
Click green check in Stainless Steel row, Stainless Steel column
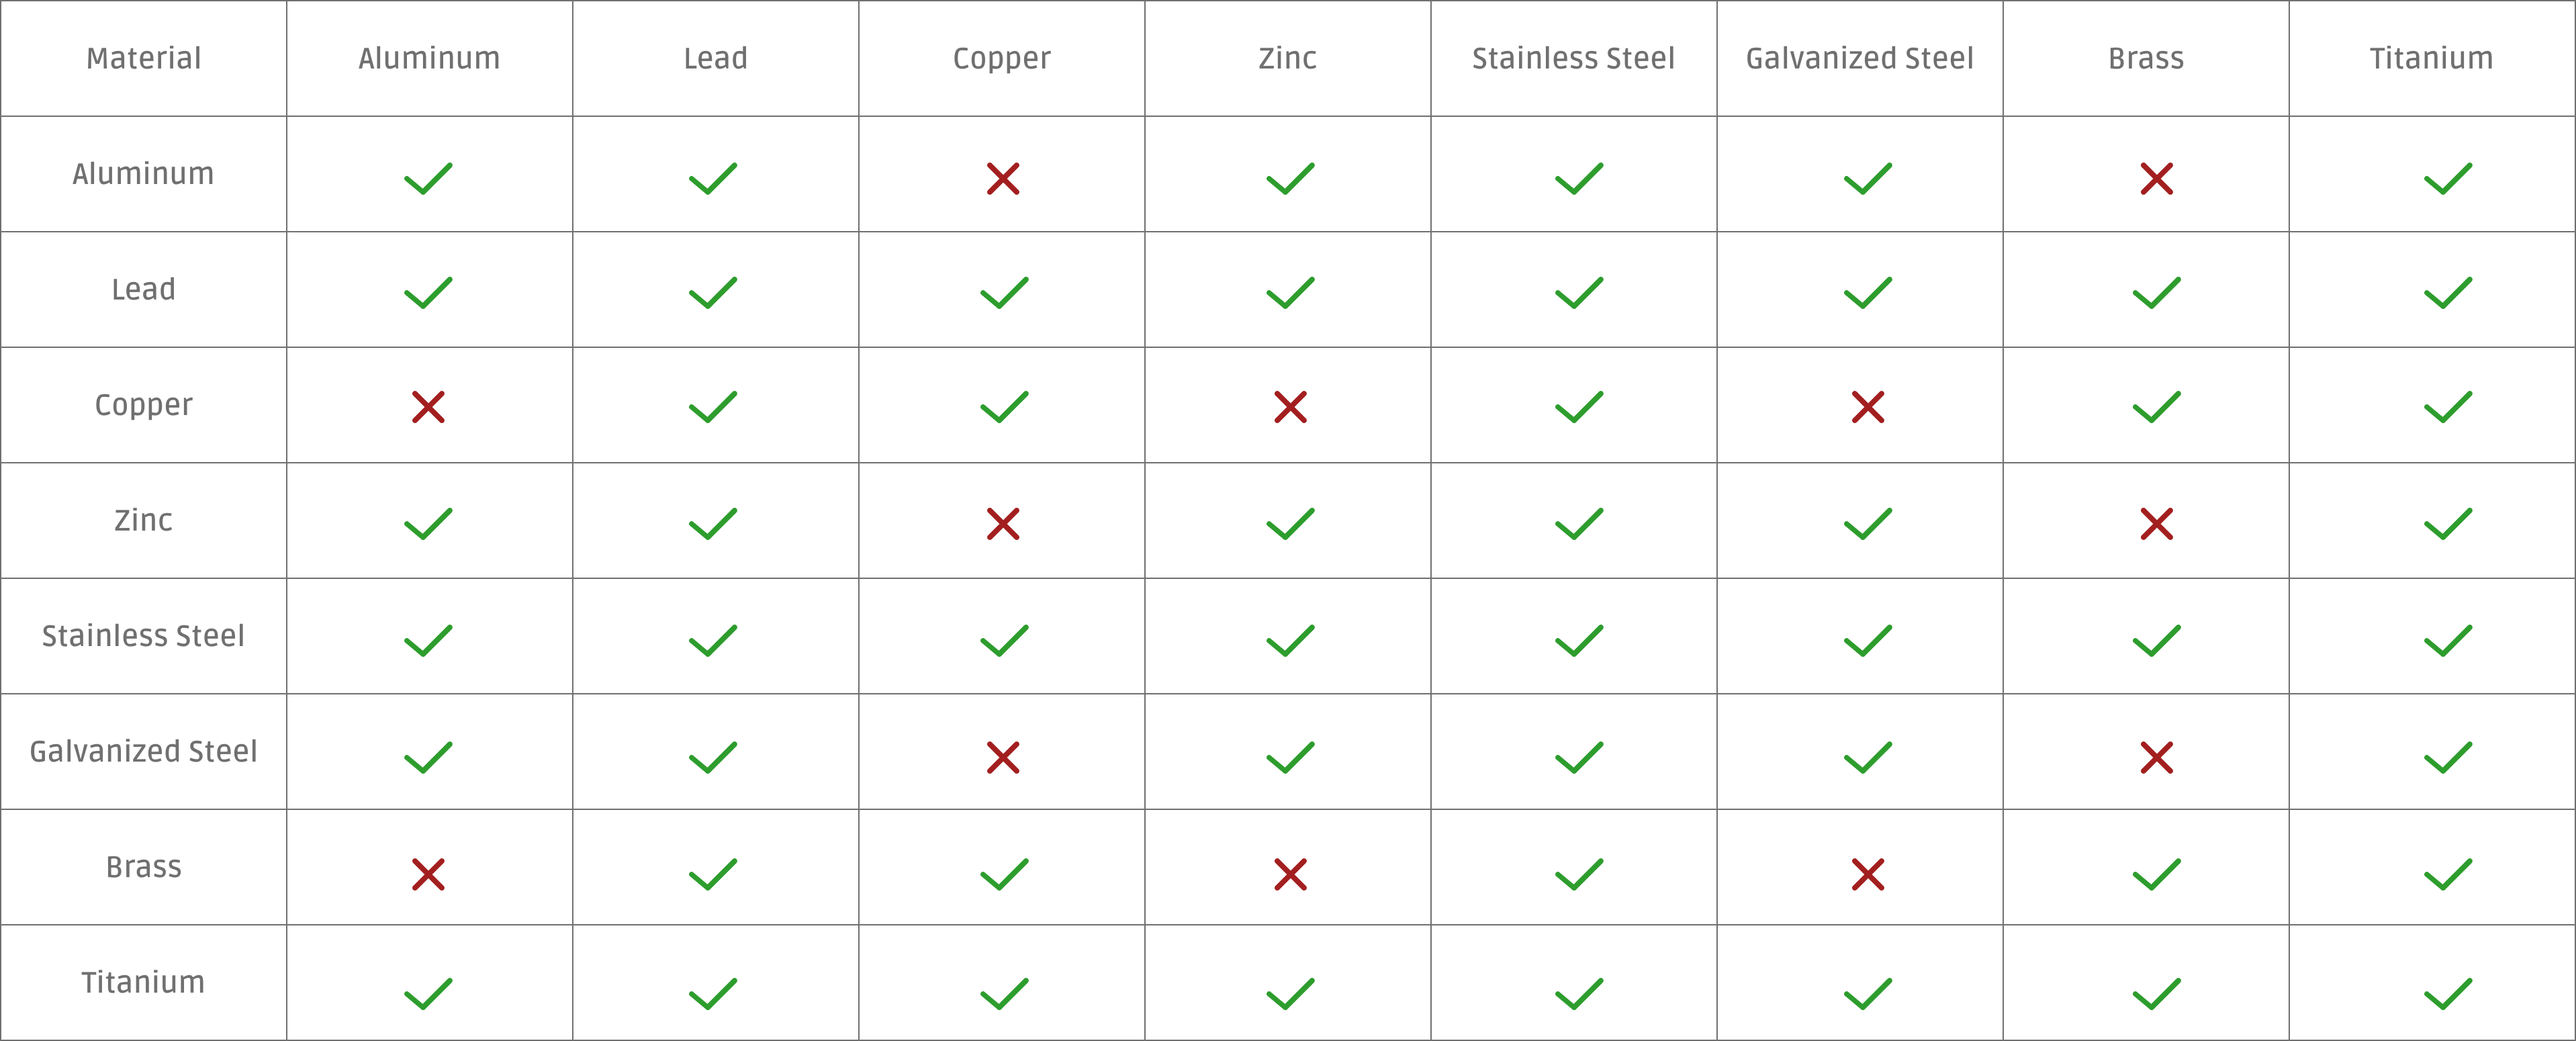1579,641
